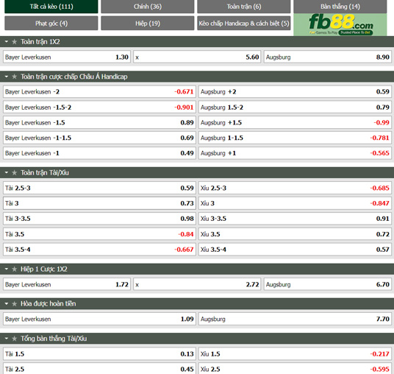Image resolution: width=394 pixels, height=374 pixels.
Task: Pick Augsburg +2 handicap at 0.59
Action: coord(295,91)
